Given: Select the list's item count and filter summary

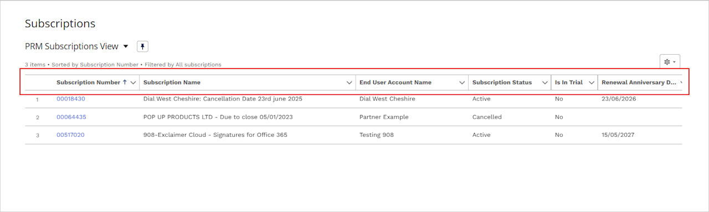Looking at the screenshot, I should 123,65.
